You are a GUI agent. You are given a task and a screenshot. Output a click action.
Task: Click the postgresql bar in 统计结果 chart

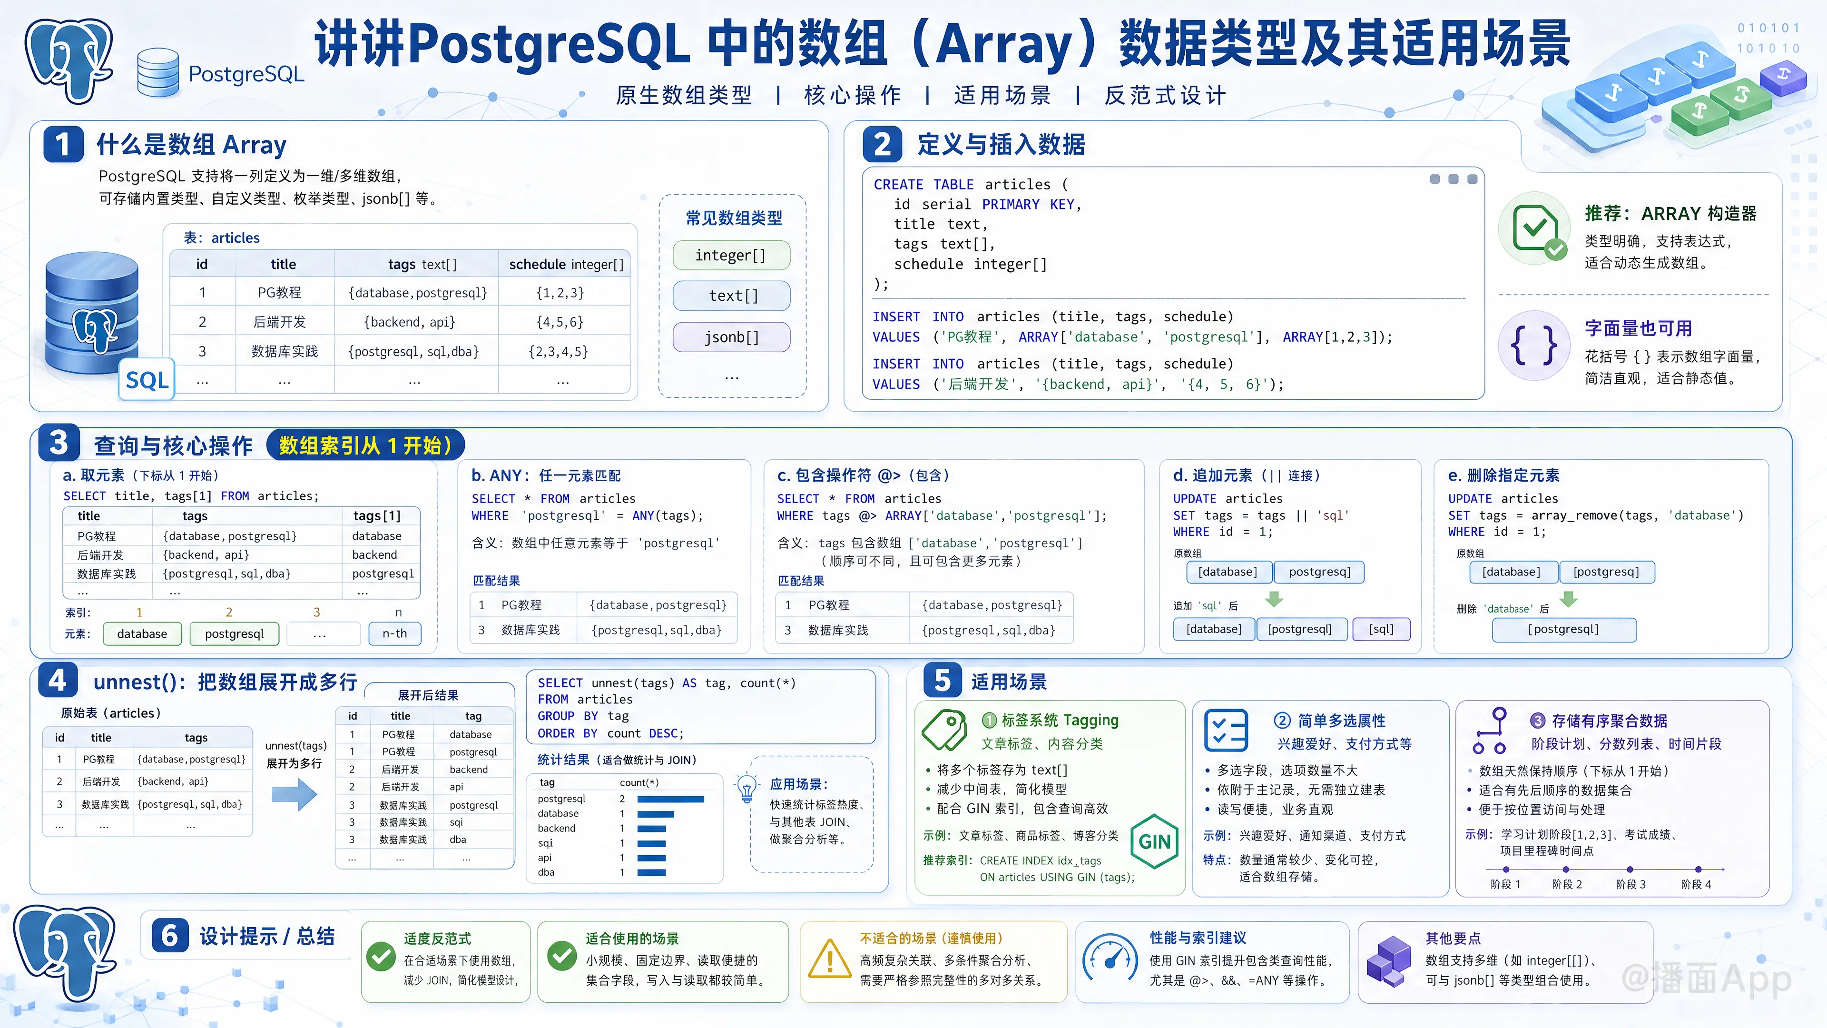coord(671,800)
